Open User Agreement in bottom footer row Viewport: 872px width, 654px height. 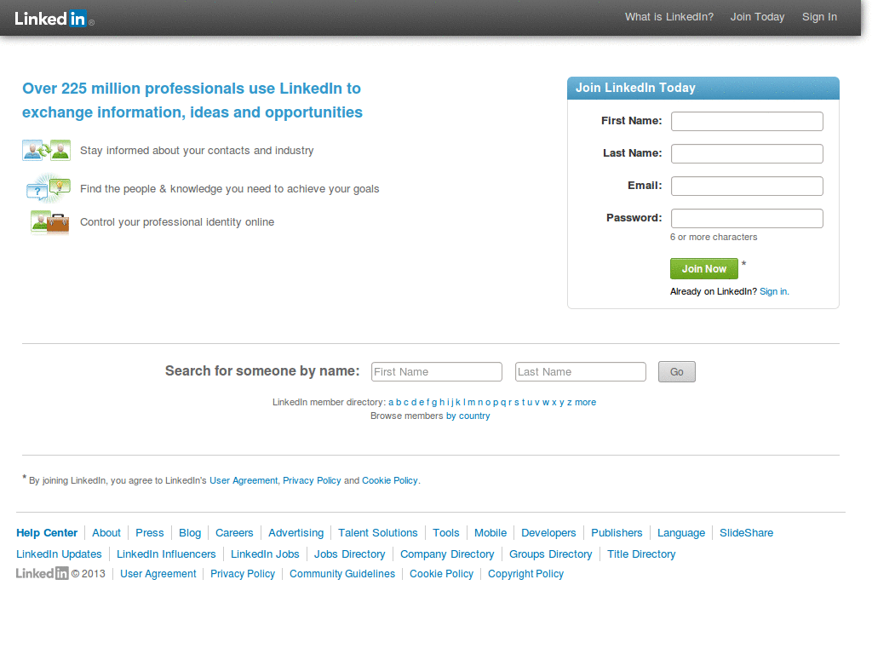click(158, 573)
